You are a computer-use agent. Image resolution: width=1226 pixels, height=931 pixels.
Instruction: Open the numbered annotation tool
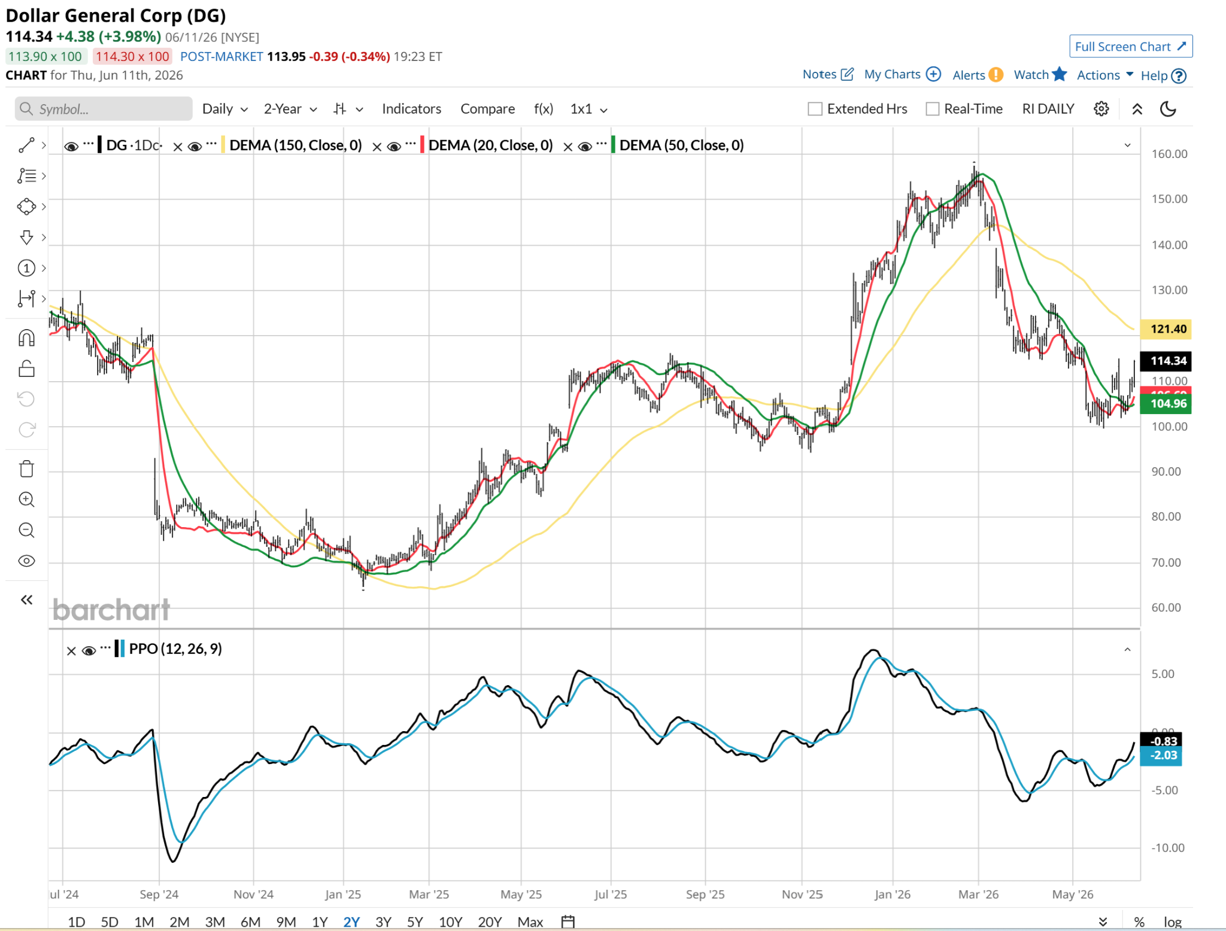point(26,268)
